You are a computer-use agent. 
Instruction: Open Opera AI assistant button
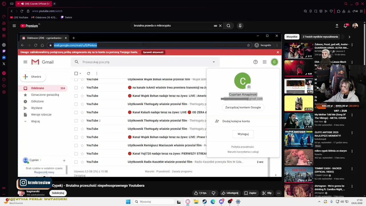355,11
